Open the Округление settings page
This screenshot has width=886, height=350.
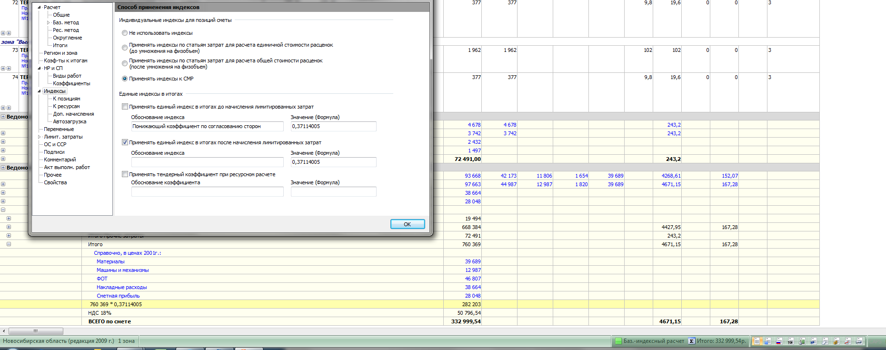coord(68,38)
